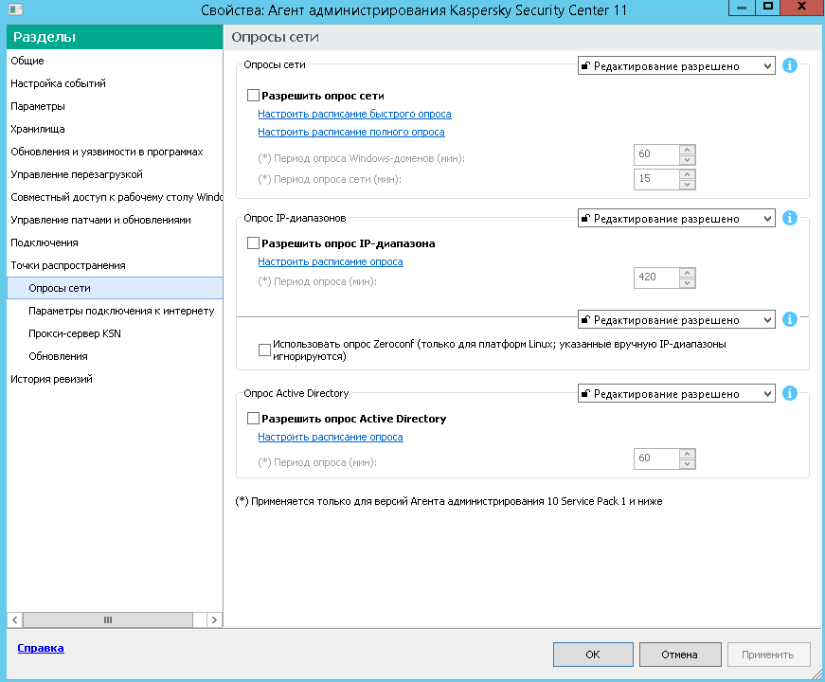This screenshot has height=682, width=825.
Task: Click info icon in Опрос Active Directory header
Action: tap(790, 393)
